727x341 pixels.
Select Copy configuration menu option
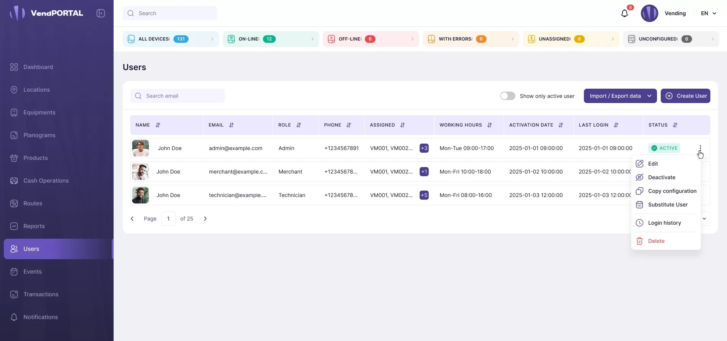[672, 191]
